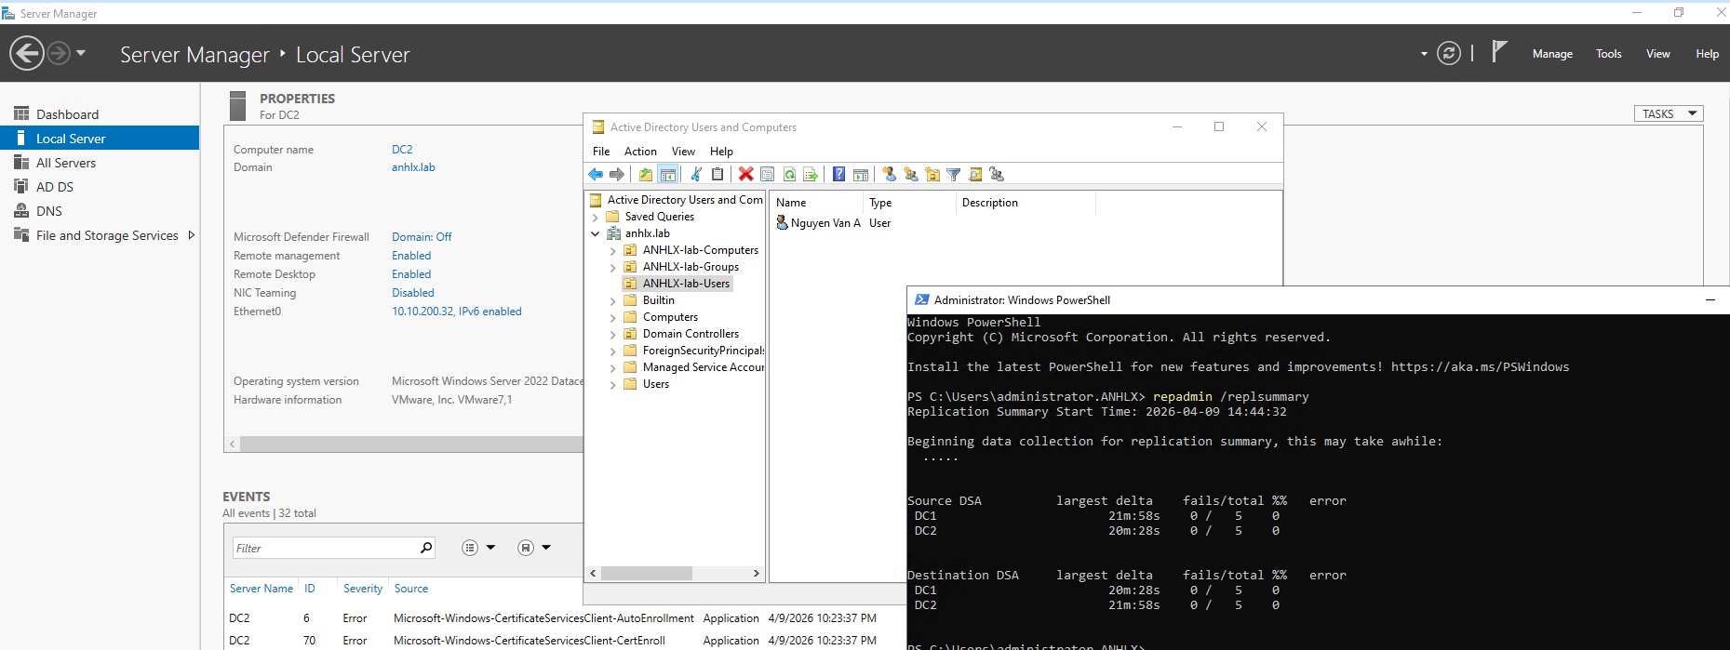Open Server Manager Tools menu
The image size is (1730, 650).
tap(1609, 54)
